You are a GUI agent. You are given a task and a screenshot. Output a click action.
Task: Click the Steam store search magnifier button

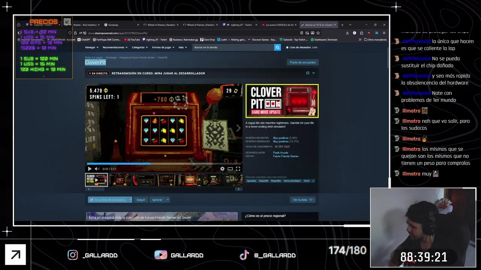point(277,47)
